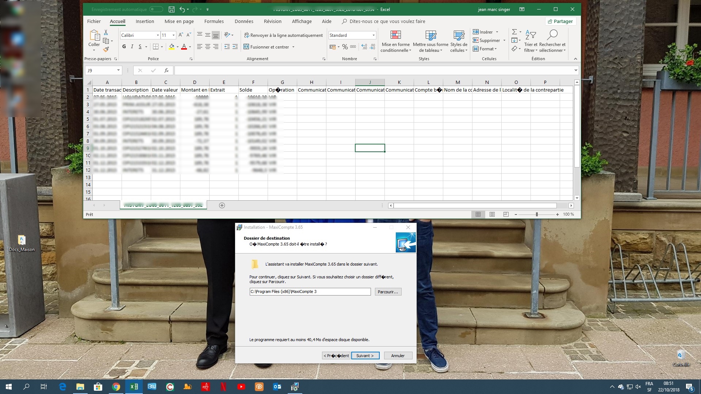This screenshot has height=394, width=701.
Task: Center text horizontally in the cell
Action: coord(208,47)
